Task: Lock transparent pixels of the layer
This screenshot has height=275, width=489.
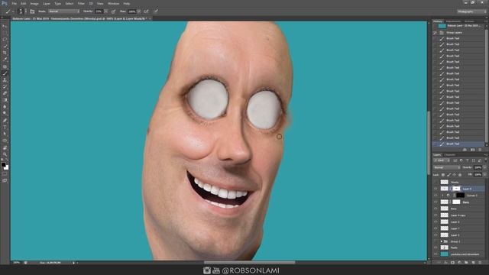Action: pyautogui.click(x=443, y=175)
